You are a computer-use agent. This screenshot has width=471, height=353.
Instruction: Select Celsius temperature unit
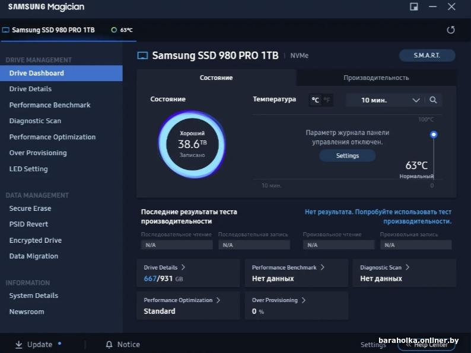click(x=315, y=100)
